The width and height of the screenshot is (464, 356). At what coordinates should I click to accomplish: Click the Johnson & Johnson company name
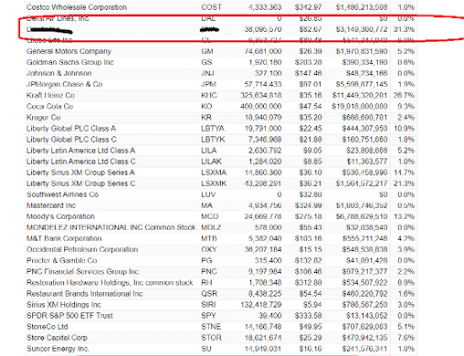click(59, 73)
